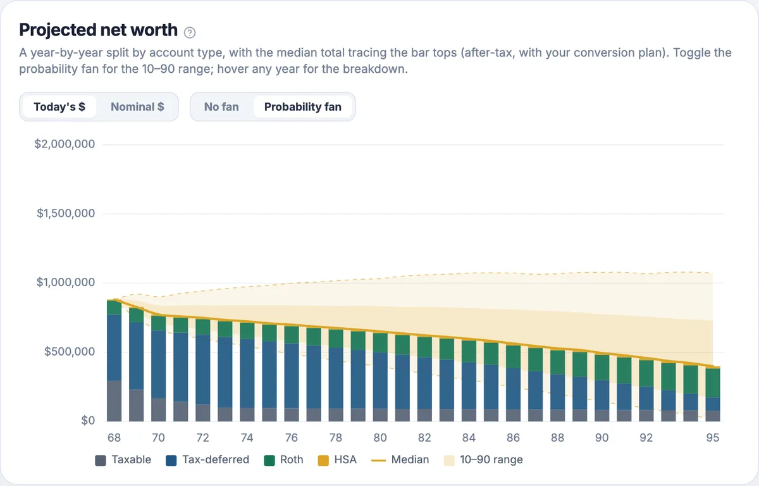Click the age 72 bar
This screenshot has width=759, height=486.
point(203,370)
